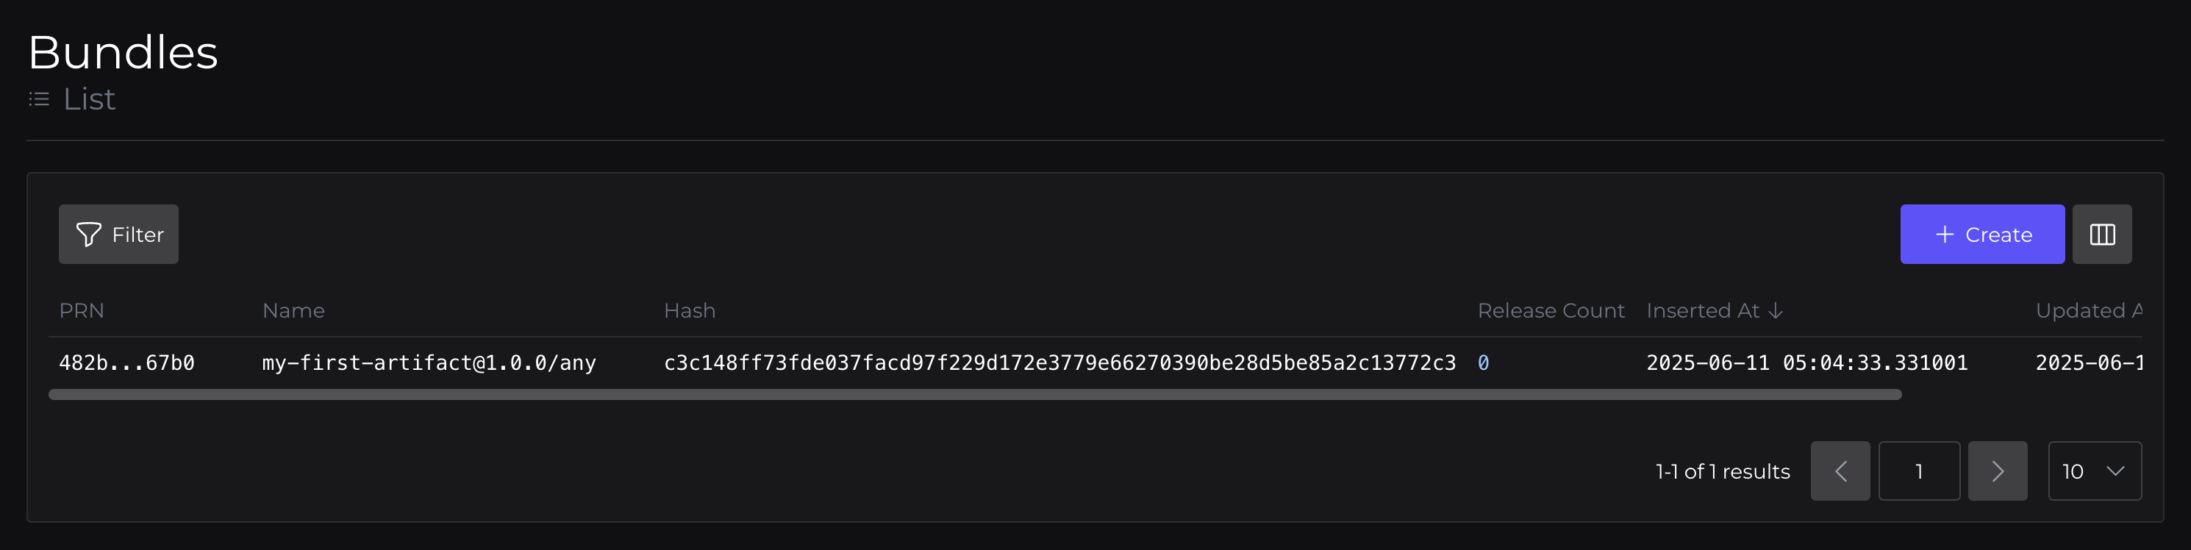2191x550 pixels.
Task: Click the horizontal table scrollbar
Action: click(x=975, y=394)
